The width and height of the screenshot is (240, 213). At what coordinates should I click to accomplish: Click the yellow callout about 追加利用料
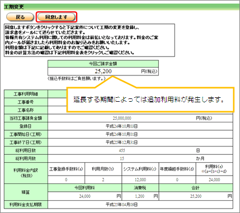(150, 100)
